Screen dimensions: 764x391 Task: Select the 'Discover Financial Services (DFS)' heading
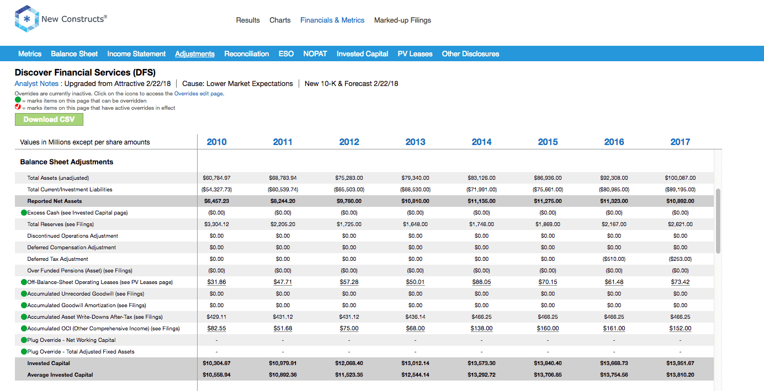click(85, 72)
